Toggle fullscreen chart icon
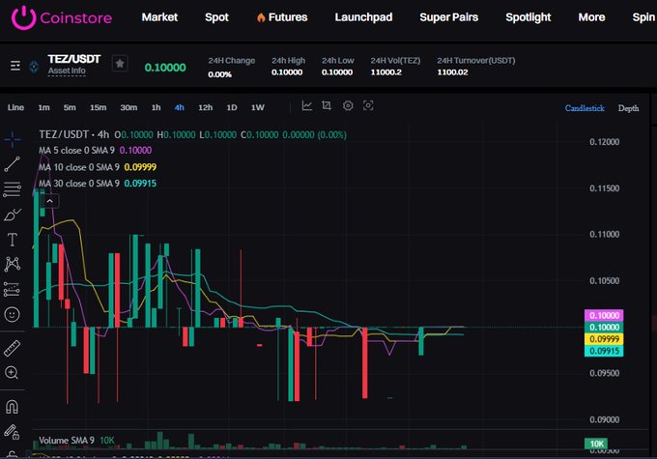Screen dimensions: 657x459 (368, 105)
